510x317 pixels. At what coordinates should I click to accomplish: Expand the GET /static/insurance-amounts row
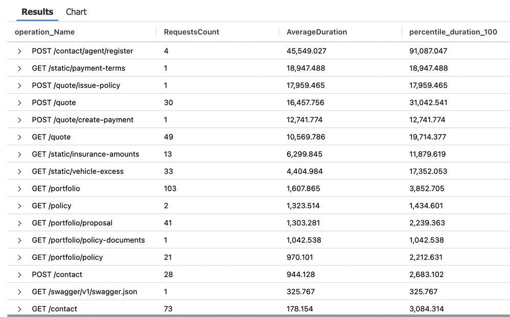[x=19, y=154]
